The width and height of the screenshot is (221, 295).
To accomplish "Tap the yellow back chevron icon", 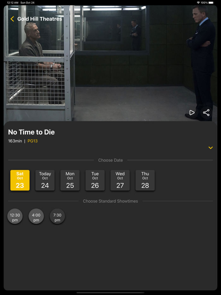I will [12, 19].
